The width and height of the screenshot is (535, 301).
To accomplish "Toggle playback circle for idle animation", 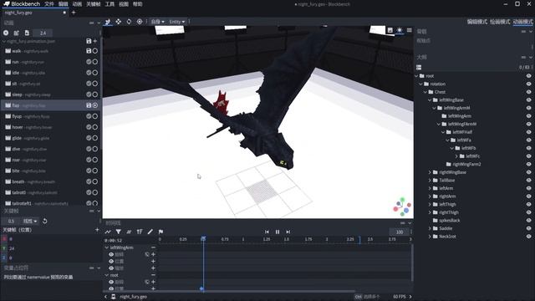I will [x=95, y=73].
